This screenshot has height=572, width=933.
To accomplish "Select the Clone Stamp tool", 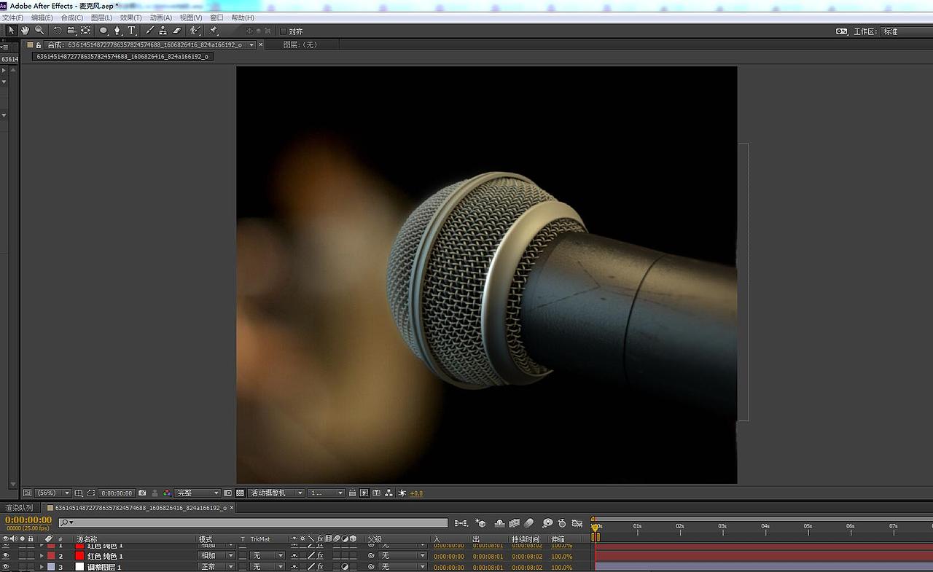I will [x=163, y=31].
